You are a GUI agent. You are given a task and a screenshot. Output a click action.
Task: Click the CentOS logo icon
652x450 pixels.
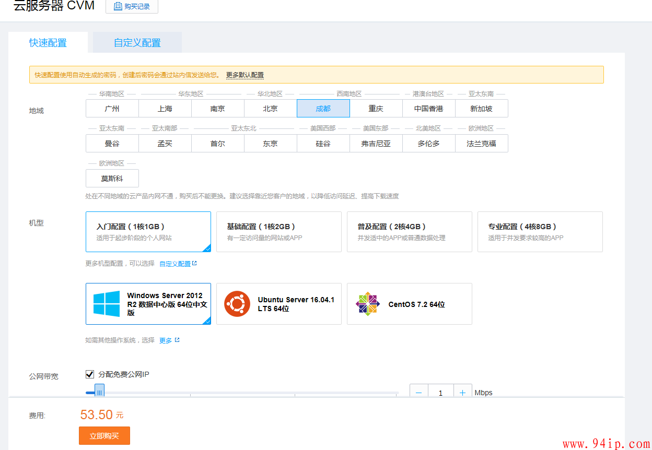tap(368, 304)
